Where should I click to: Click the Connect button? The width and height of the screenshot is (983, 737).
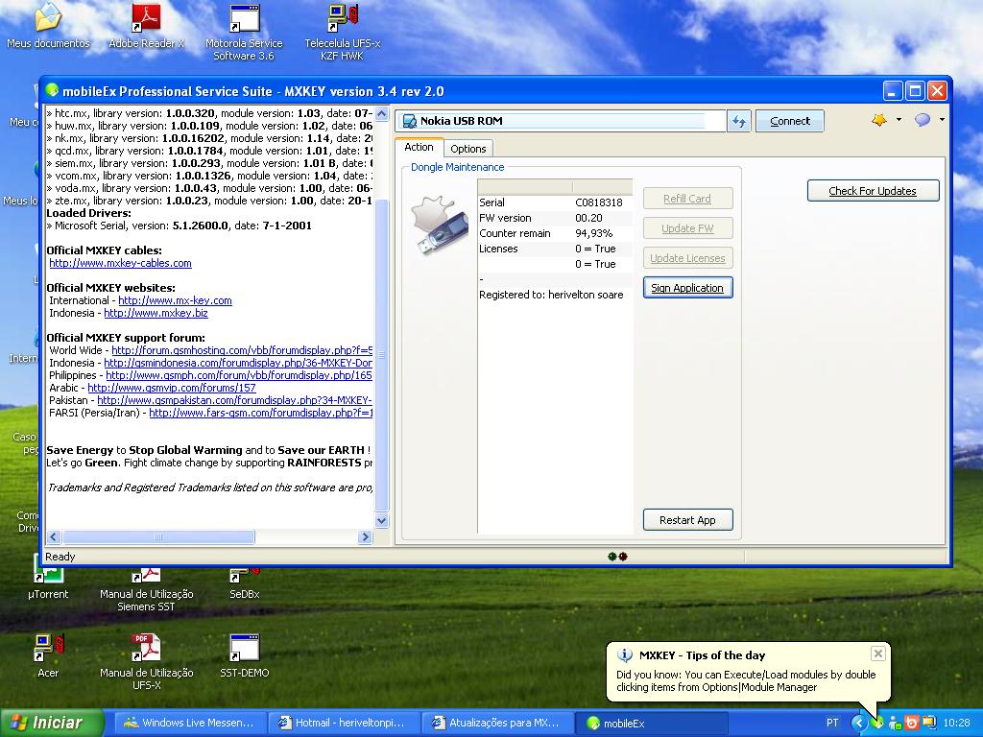[790, 121]
